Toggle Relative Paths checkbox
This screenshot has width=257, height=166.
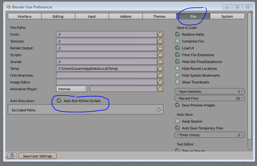click(177, 34)
